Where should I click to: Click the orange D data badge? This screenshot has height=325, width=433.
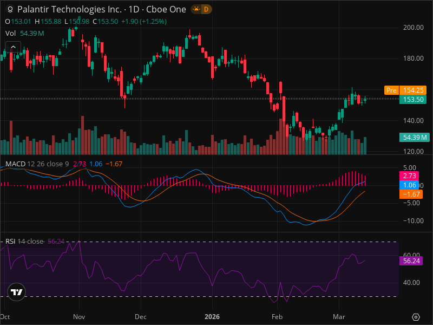[x=206, y=9]
